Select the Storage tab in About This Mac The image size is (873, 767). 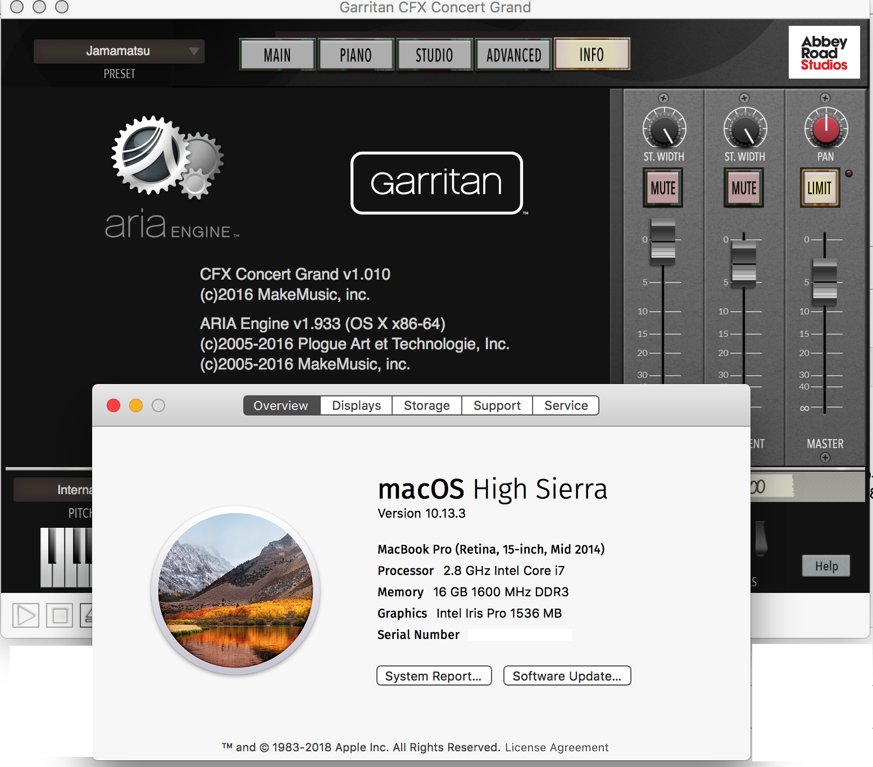(x=426, y=405)
